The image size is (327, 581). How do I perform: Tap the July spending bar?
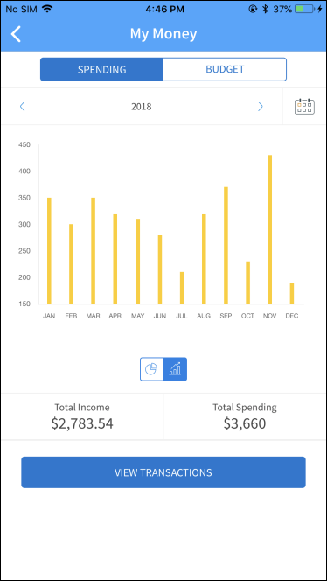click(182, 288)
